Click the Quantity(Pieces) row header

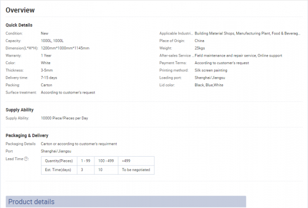coord(60,161)
